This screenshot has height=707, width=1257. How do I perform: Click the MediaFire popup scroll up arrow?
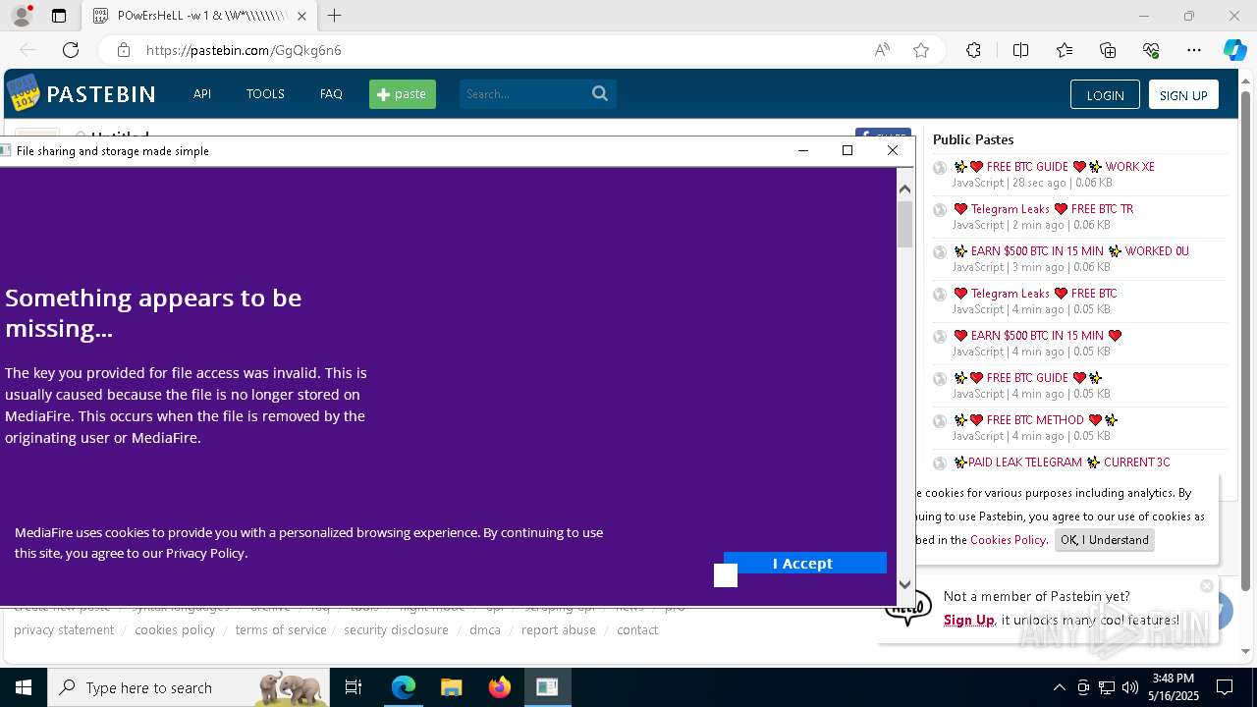[x=904, y=189]
